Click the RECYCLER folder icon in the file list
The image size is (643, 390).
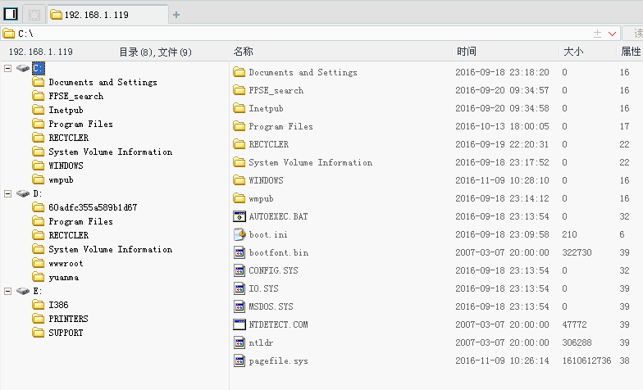(x=239, y=144)
